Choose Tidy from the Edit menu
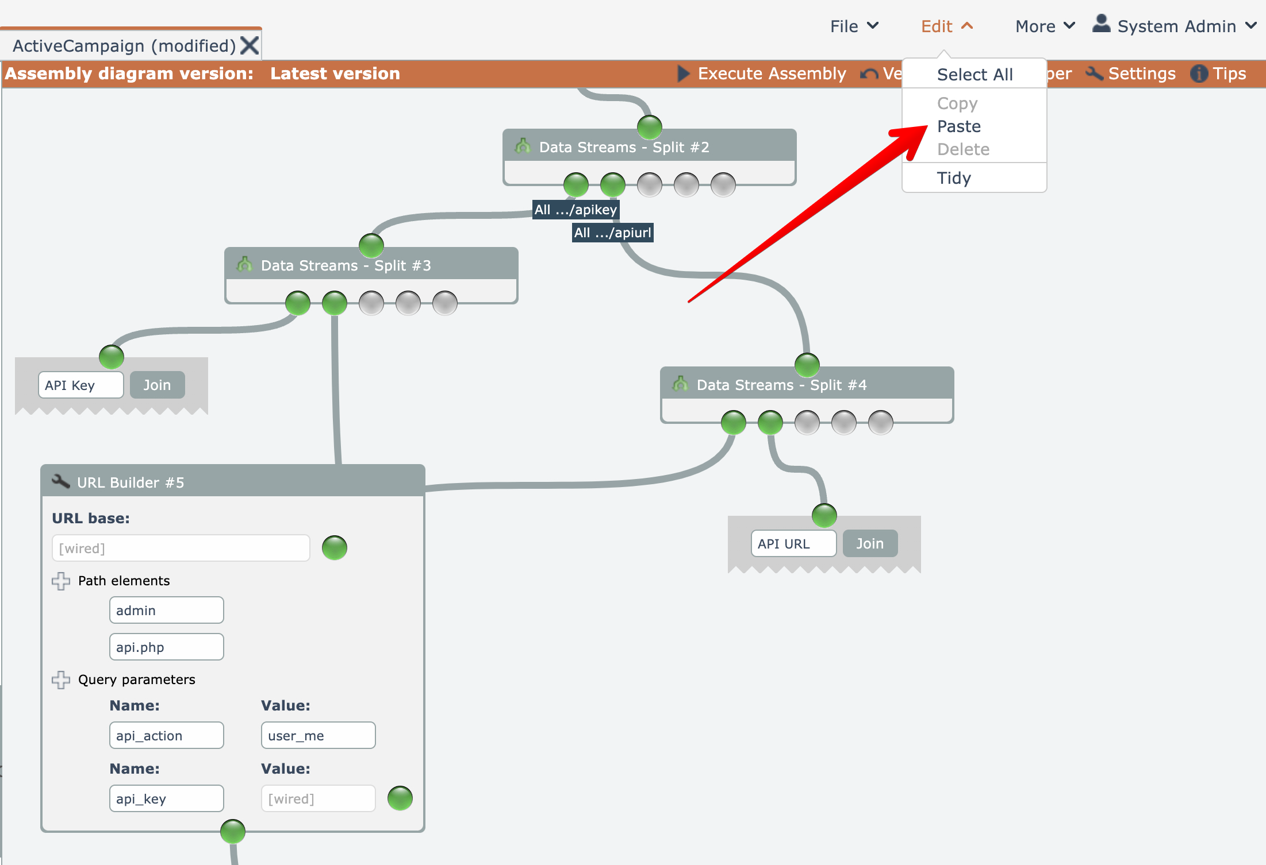 [x=954, y=178]
